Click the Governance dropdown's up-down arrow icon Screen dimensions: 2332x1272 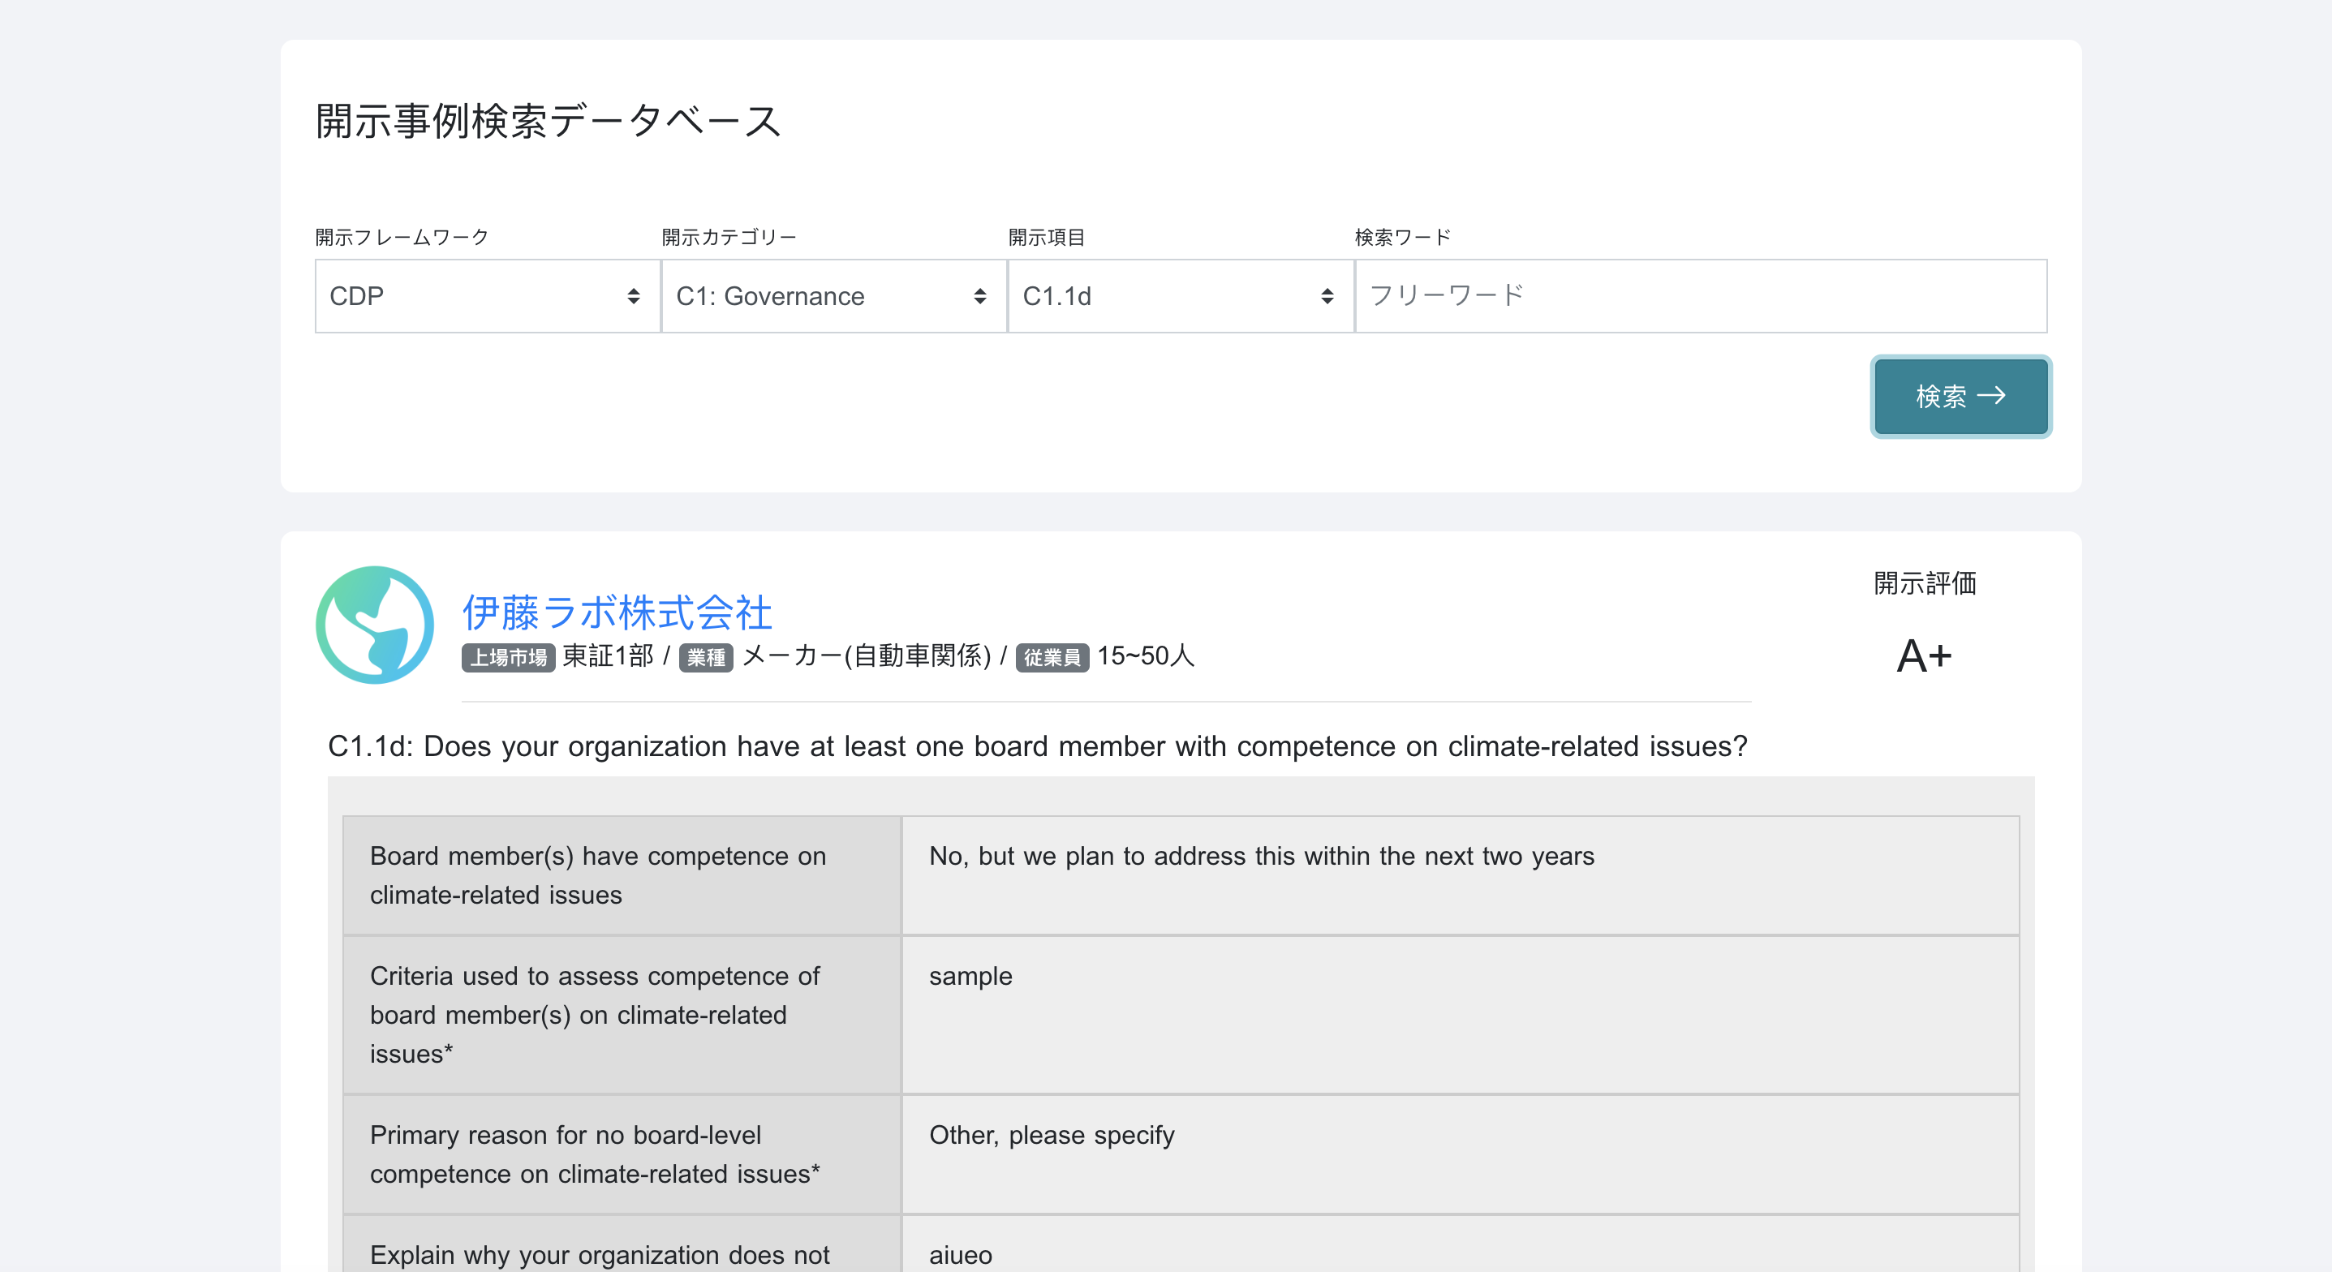(x=979, y=296)
